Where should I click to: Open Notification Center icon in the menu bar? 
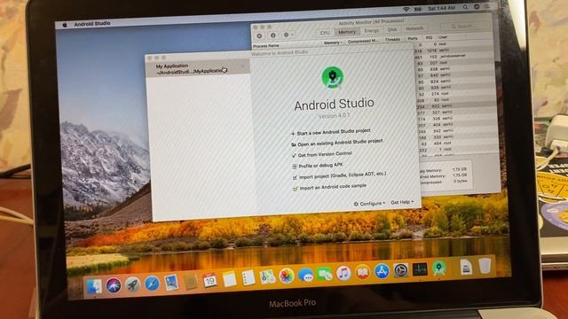(488, 6)
